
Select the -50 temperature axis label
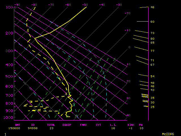(x=85, y=5)
